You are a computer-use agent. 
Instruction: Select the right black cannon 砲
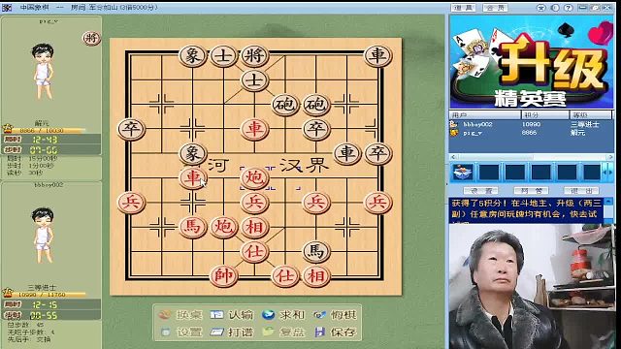pos(315,105)
